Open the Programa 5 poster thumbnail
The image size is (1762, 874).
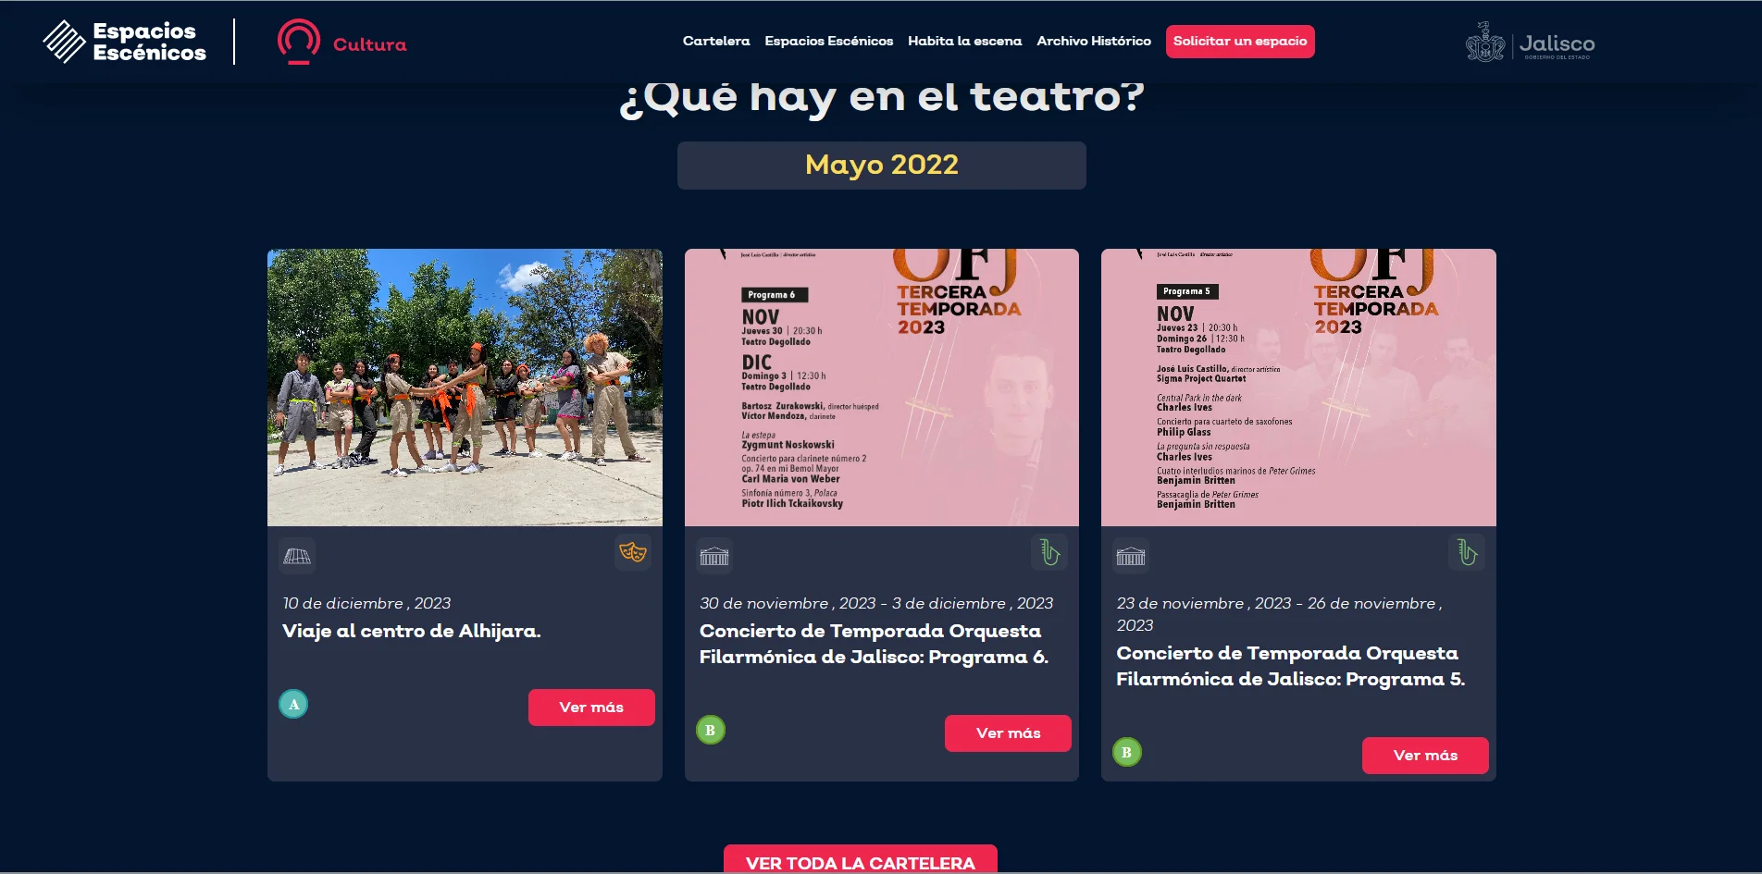pos(1298,388)
